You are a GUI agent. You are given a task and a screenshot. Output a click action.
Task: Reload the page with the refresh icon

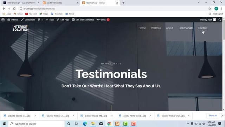coord(14,8)
